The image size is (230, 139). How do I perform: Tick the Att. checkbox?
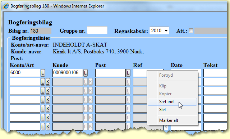pyautogui.click(x=191, y=31)
